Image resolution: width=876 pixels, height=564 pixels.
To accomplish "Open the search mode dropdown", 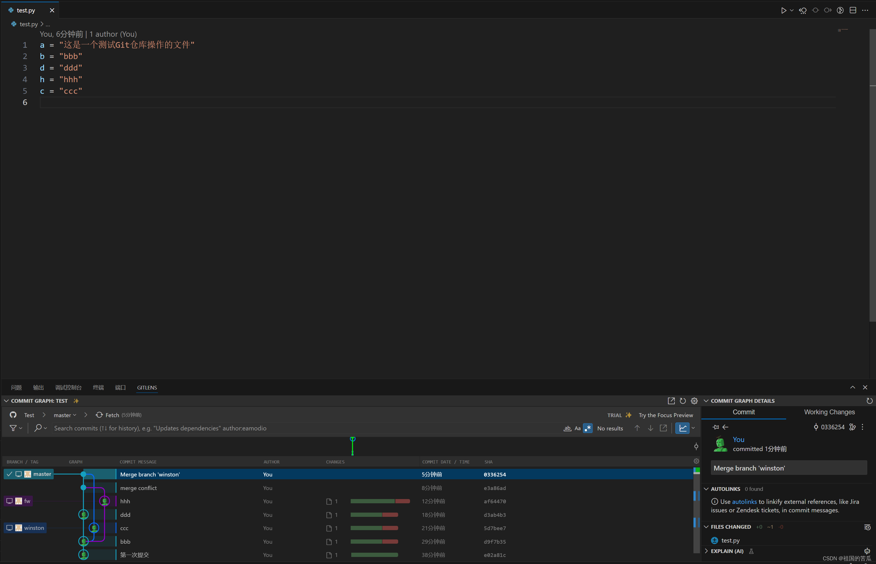I will coord(40,428).
